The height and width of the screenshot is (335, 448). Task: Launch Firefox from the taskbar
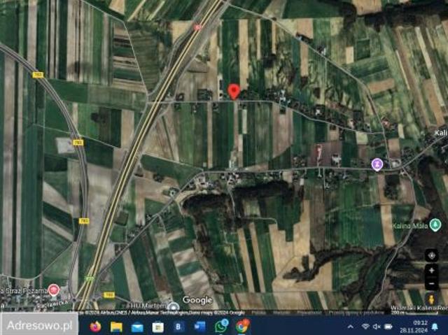95,326
